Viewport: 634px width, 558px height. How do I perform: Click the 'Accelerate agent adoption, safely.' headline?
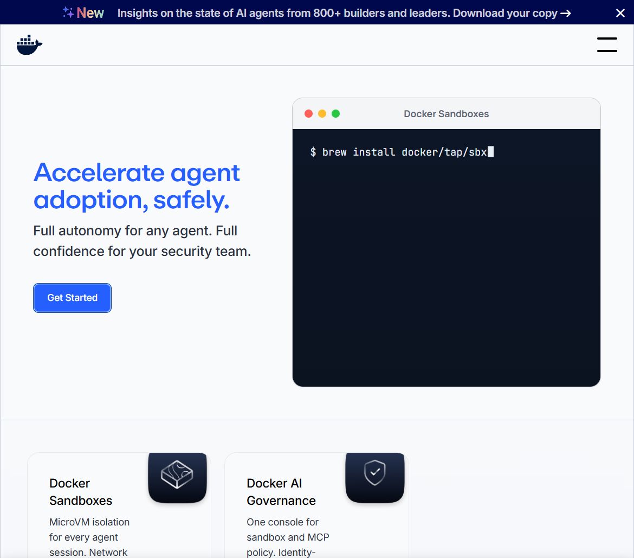(137, 186)
